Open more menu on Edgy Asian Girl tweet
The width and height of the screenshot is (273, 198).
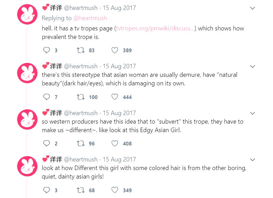click(x=253, y=113)
